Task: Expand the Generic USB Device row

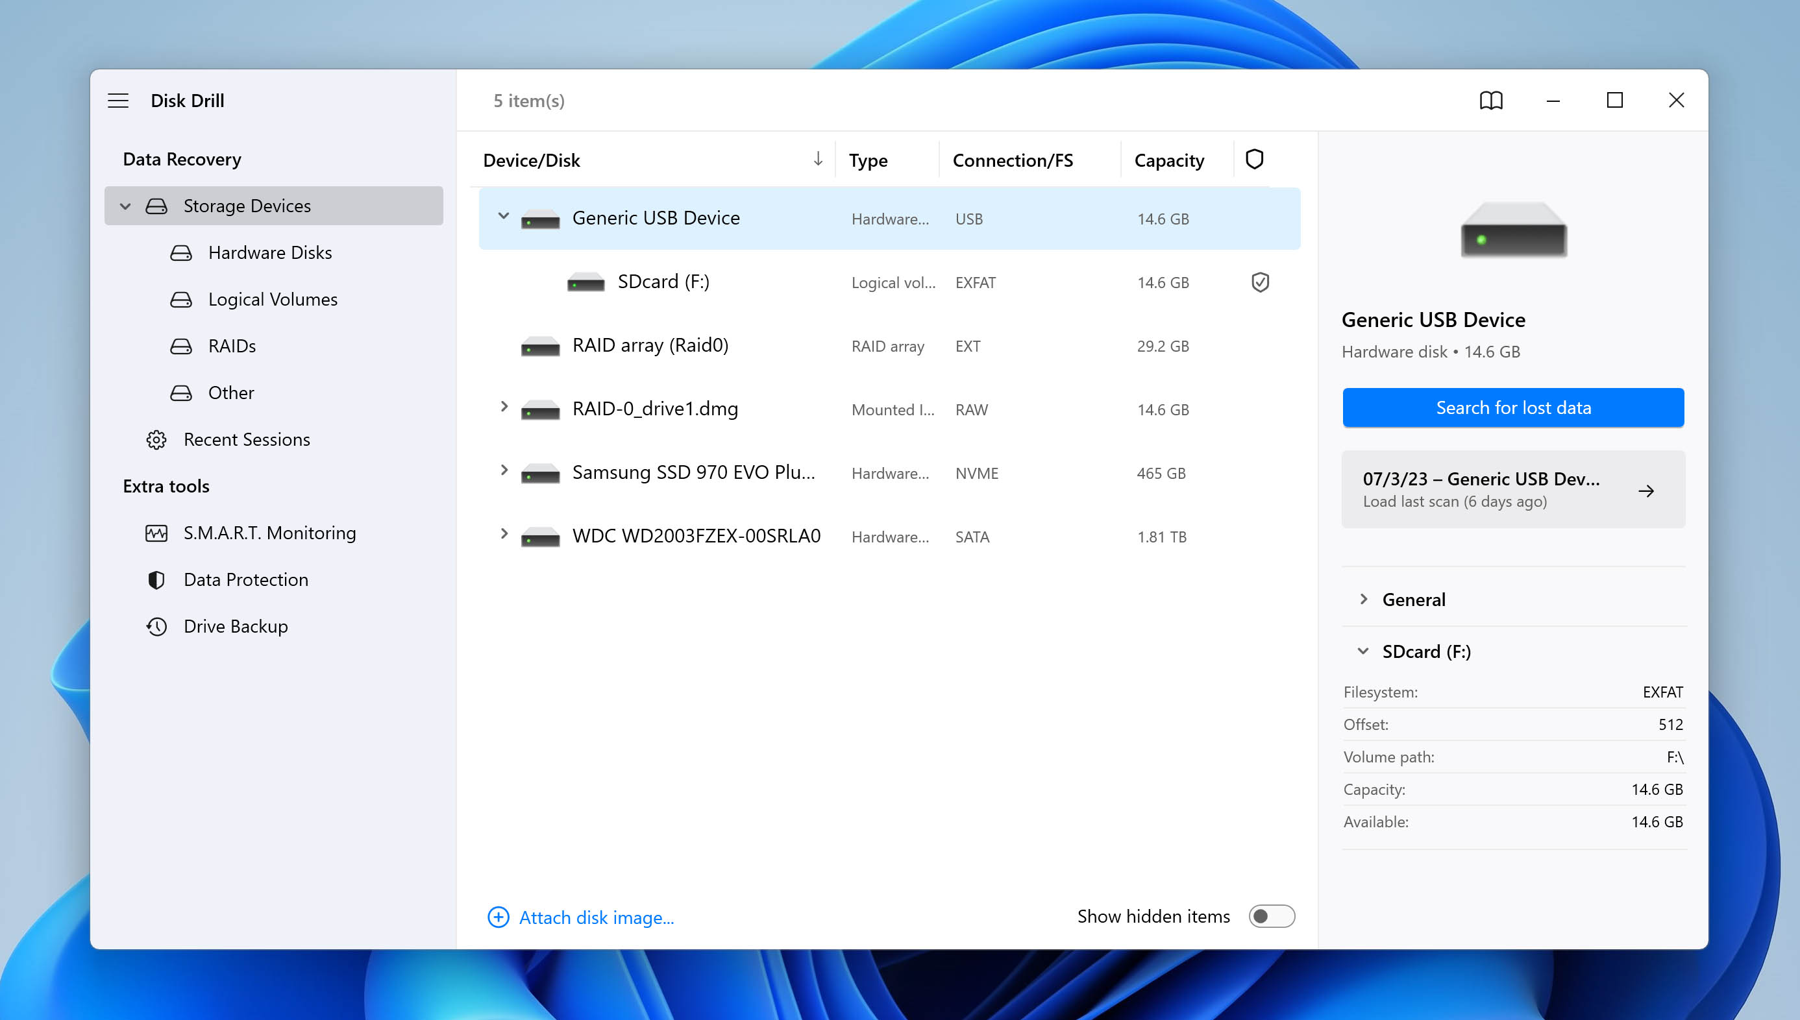Action: point(503,216)
